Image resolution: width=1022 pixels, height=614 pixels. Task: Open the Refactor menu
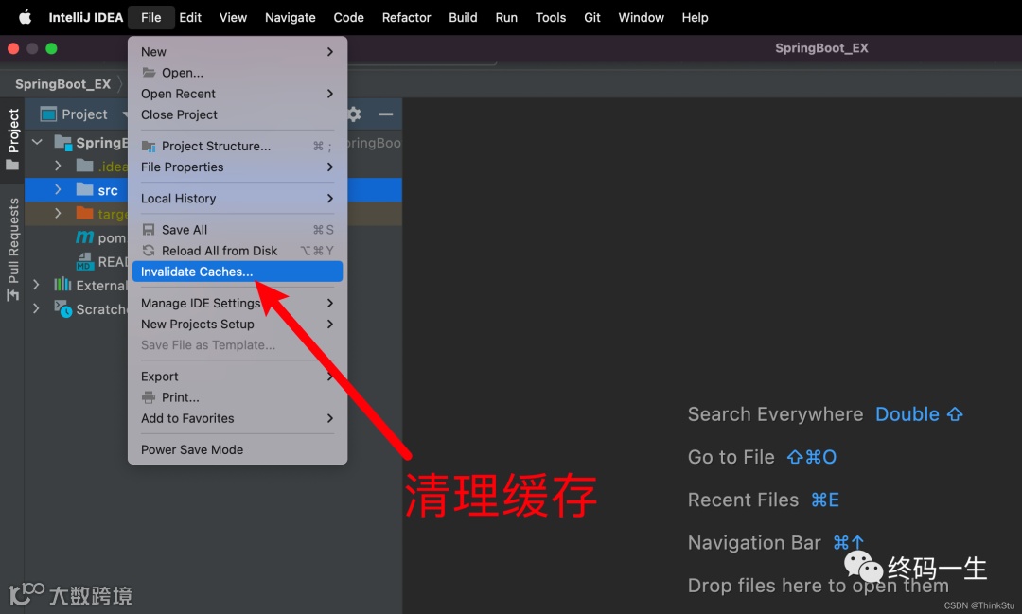click(406, 18)
